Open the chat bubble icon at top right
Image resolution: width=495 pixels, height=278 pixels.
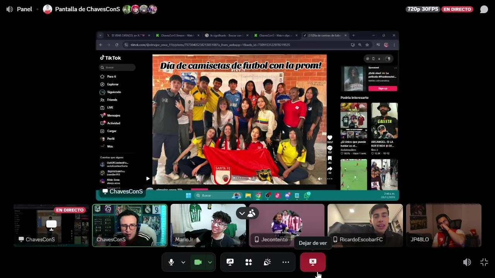pyautogui.click(x=484, y=9)
